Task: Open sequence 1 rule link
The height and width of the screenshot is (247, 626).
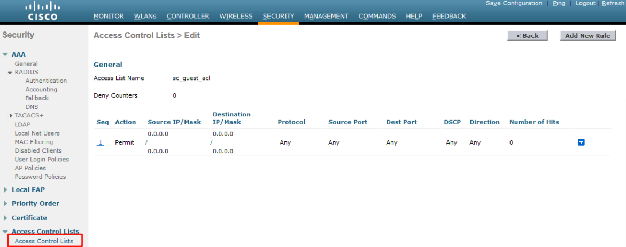Action: (100, 142)
